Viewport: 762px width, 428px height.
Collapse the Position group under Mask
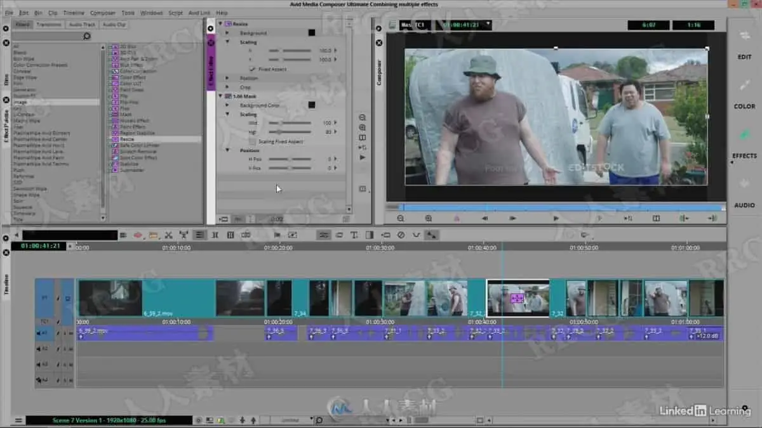(227, 150)
